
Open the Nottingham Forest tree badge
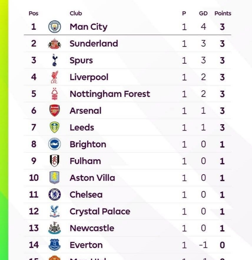coord(55,94)
